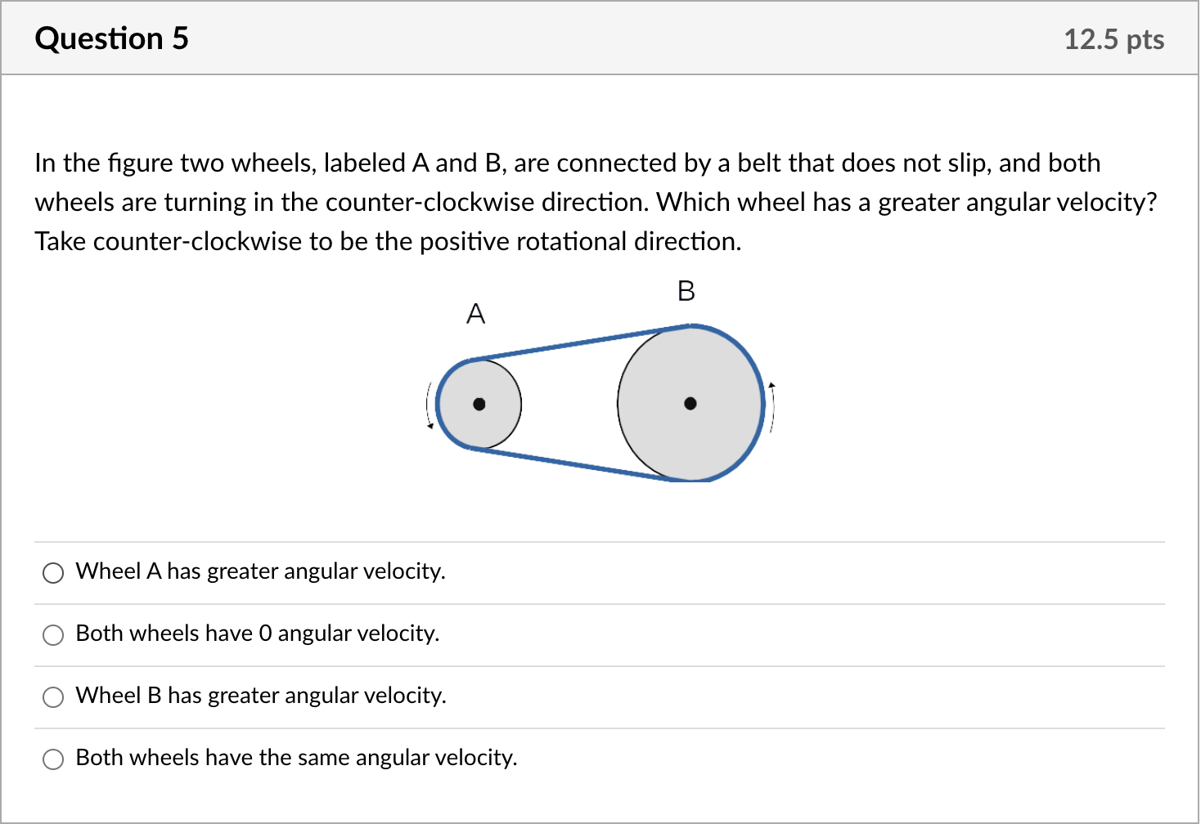This screenshot has height=824, width=1201.
Task: Select radio button for 'Both wheels have the same angular velocity'
Action: pyautogui.click(x=53, y=759)
